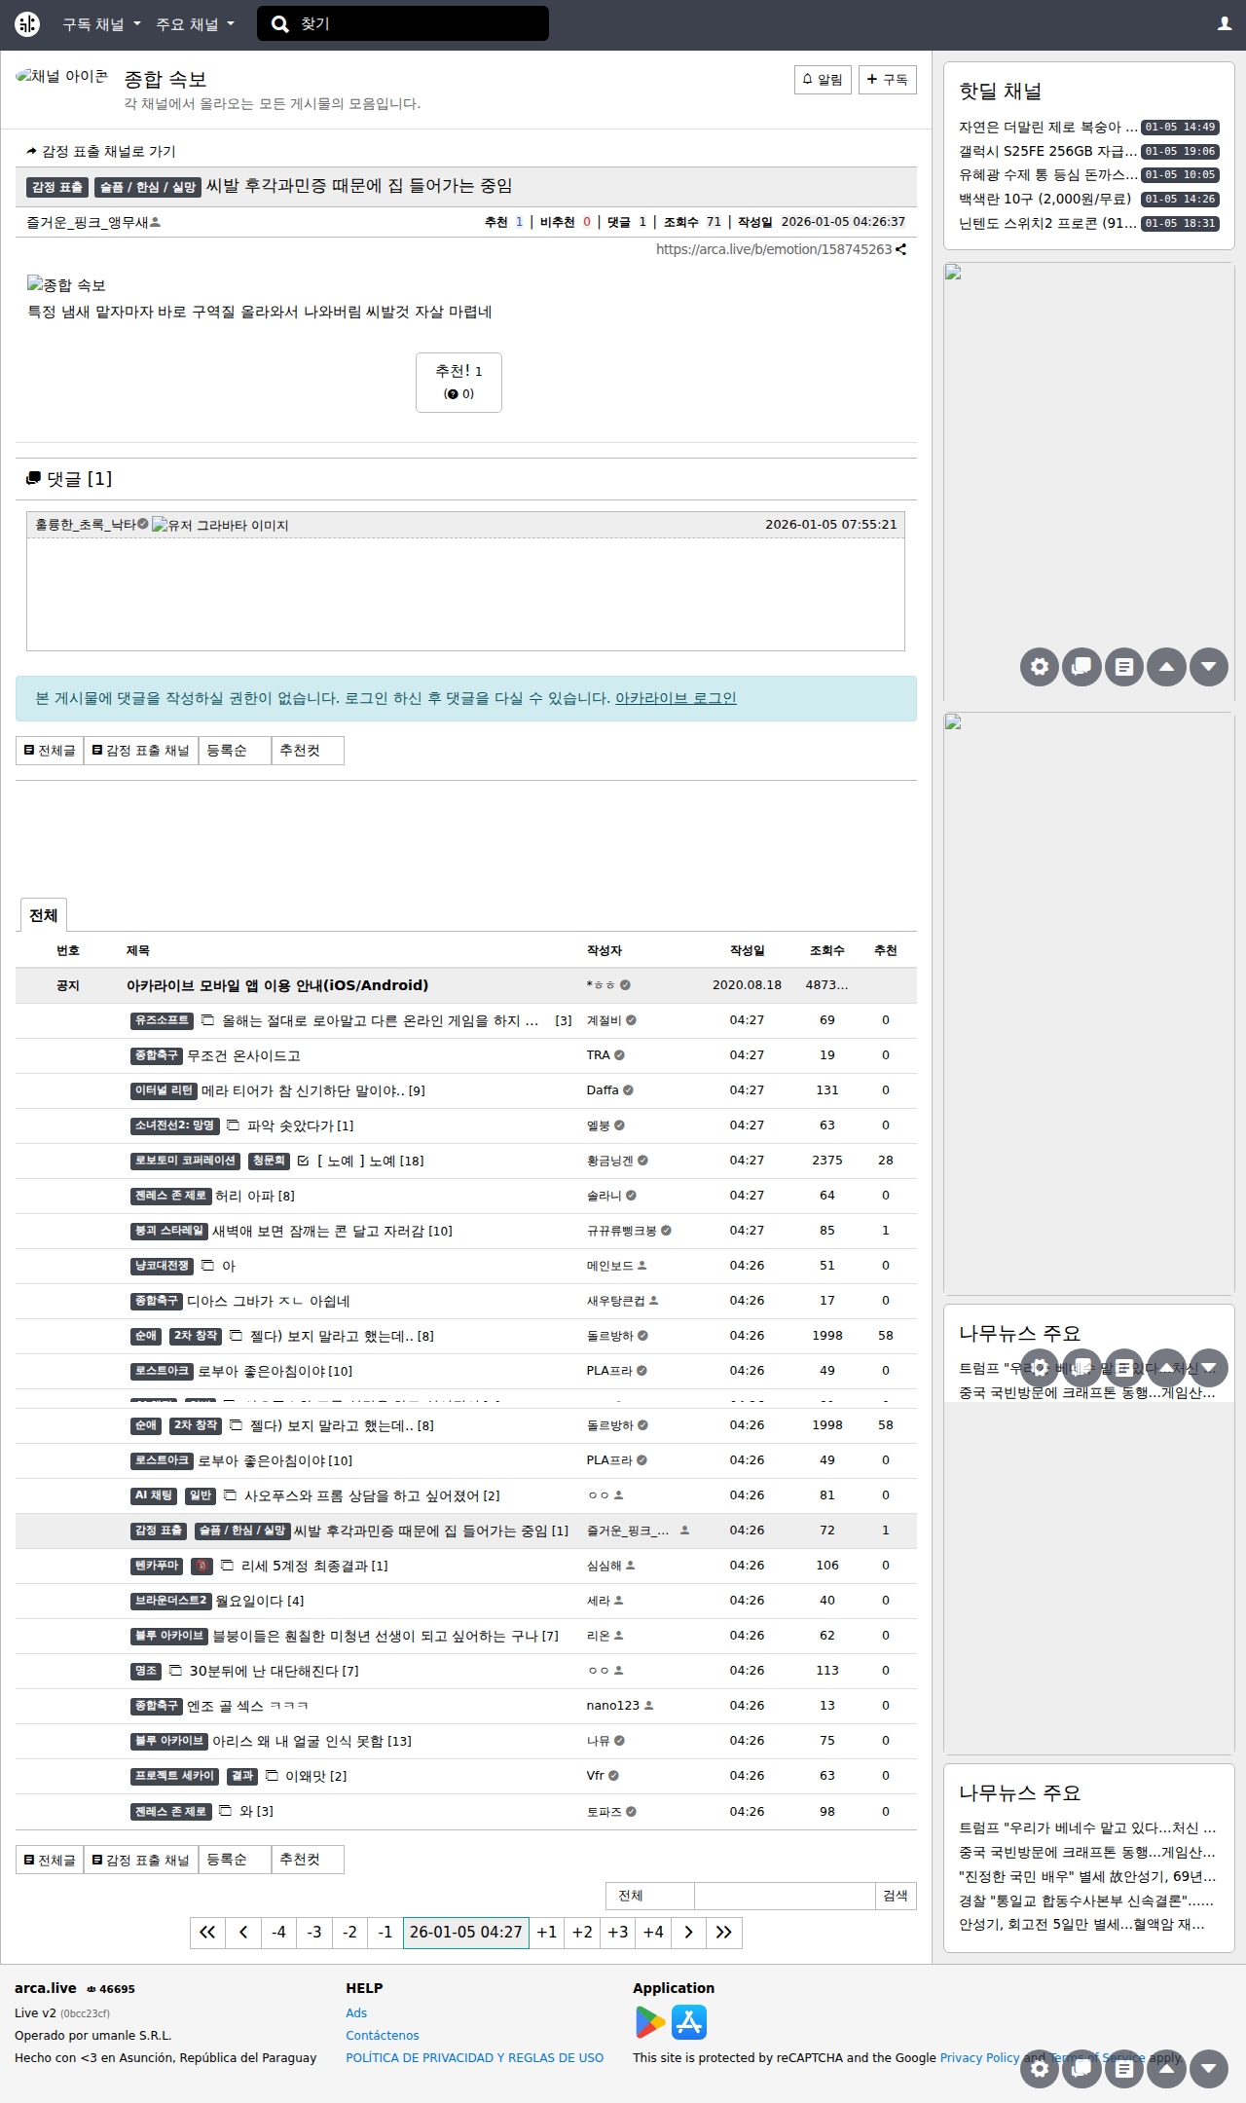The image size is (1246, 2103).
Task: Open post 아리스 왜 내 얼굴 인식 못함 [13]
Action: point(311,1741)
